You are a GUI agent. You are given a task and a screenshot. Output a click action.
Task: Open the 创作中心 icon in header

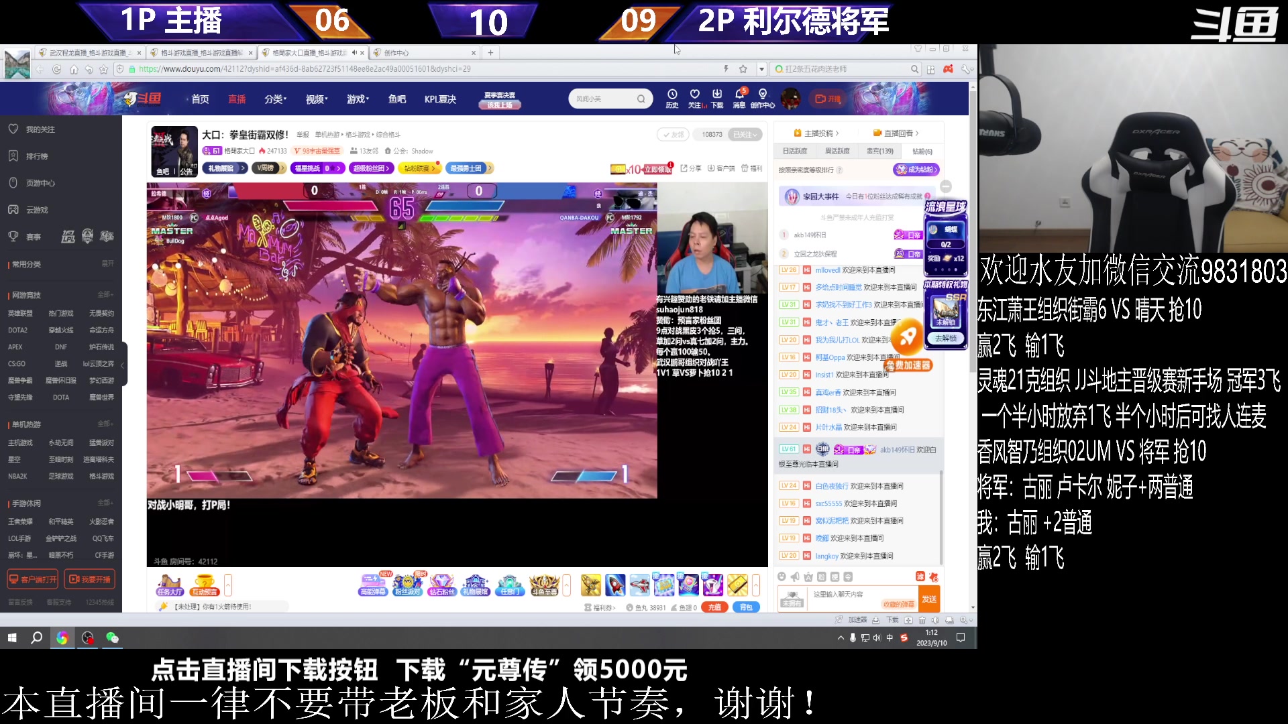[x=762, y=98]
